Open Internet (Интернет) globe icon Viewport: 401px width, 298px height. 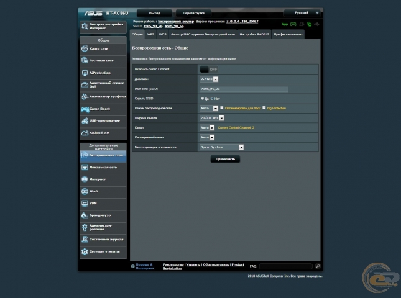click(x=85, y=179)
